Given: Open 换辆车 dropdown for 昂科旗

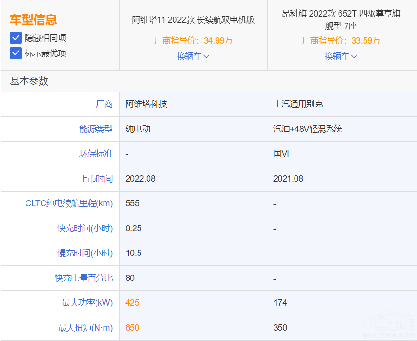Looking at the screenshot, I should pos(340,56).
